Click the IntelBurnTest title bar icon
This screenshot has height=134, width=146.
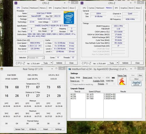click(70, 69)
